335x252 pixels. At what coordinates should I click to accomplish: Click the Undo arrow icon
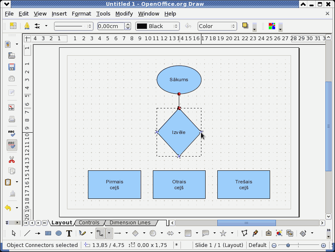8,208
